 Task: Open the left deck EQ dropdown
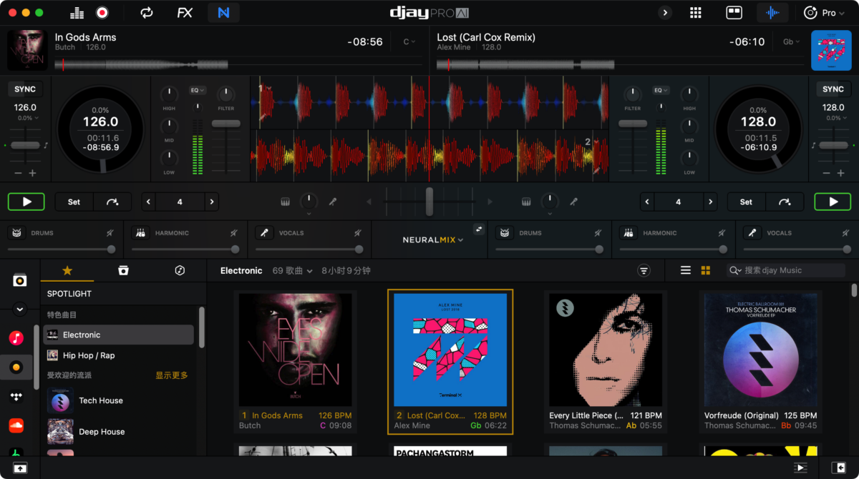tap(198, 90)
